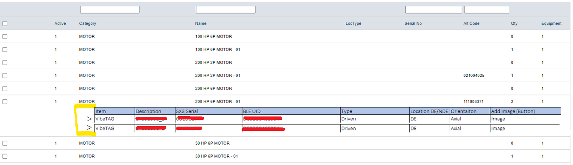Tick the checkbox for 100 HP 6P MOTOR - 01

[5, 50]
